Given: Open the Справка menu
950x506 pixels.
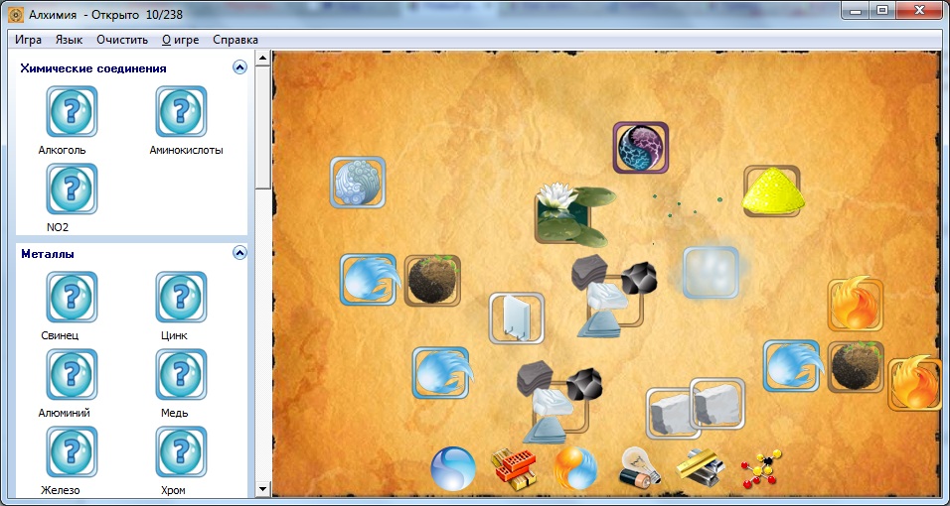Looking at the screenshot, I should click(x=236, y=40).
